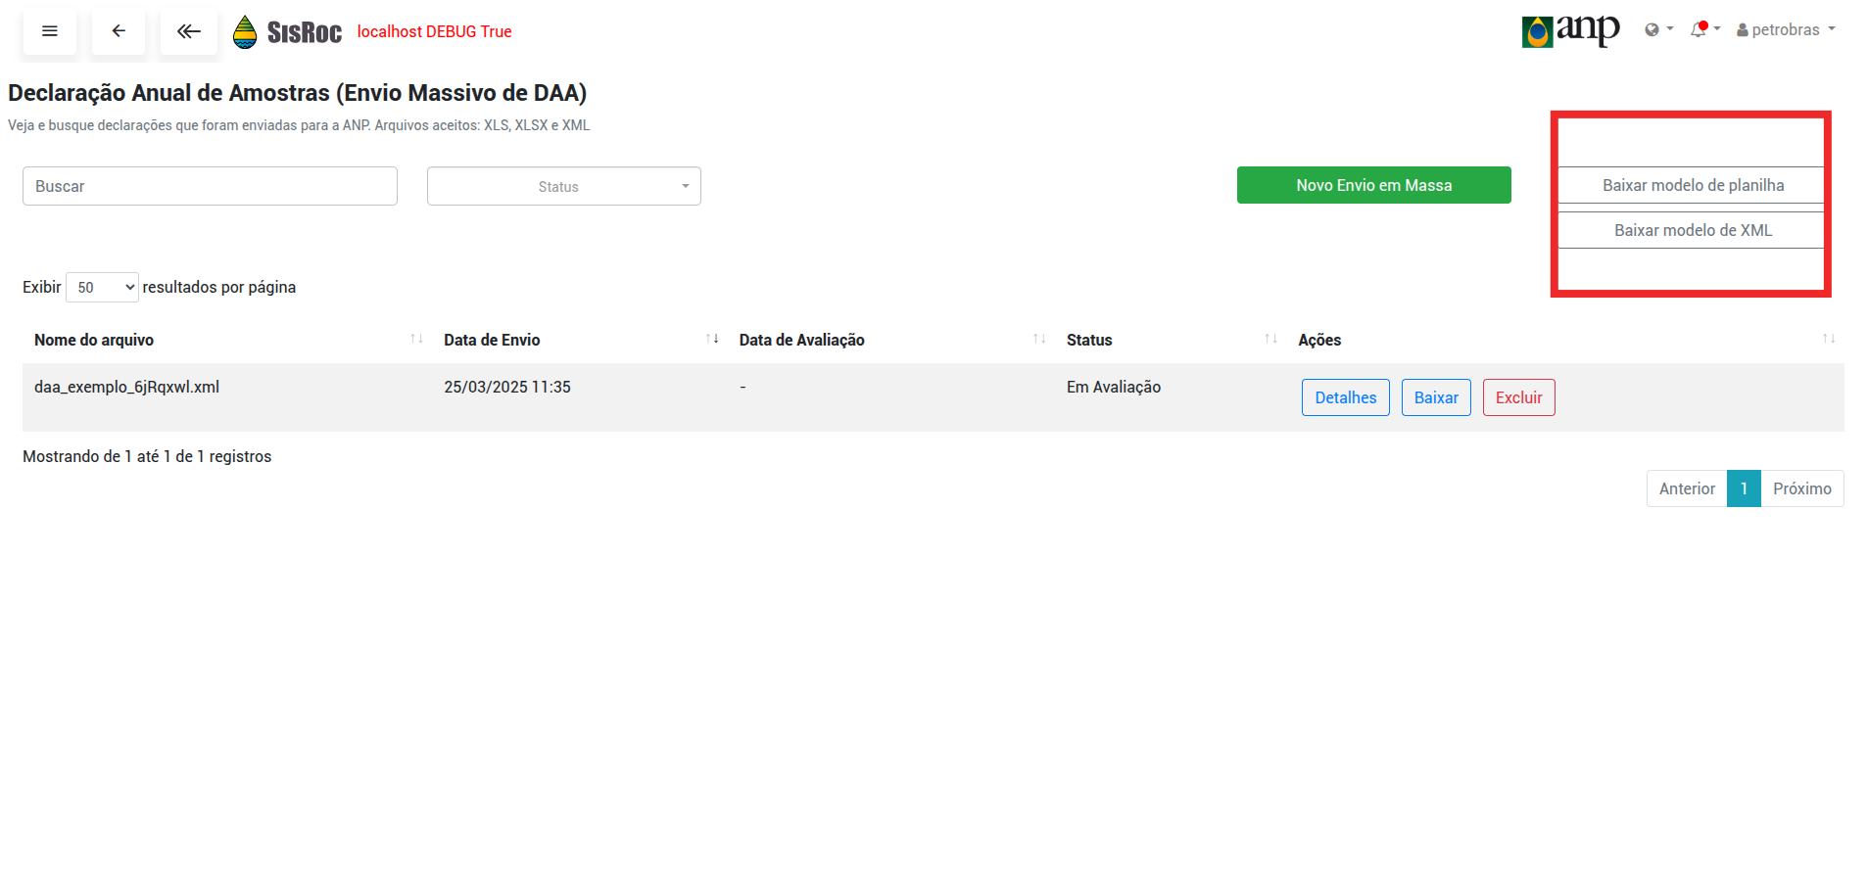Image resolution: width=1868 pixels, height=881 pixels.
Task: Sort by Data de Avaliação column
Action: point(801,340)
